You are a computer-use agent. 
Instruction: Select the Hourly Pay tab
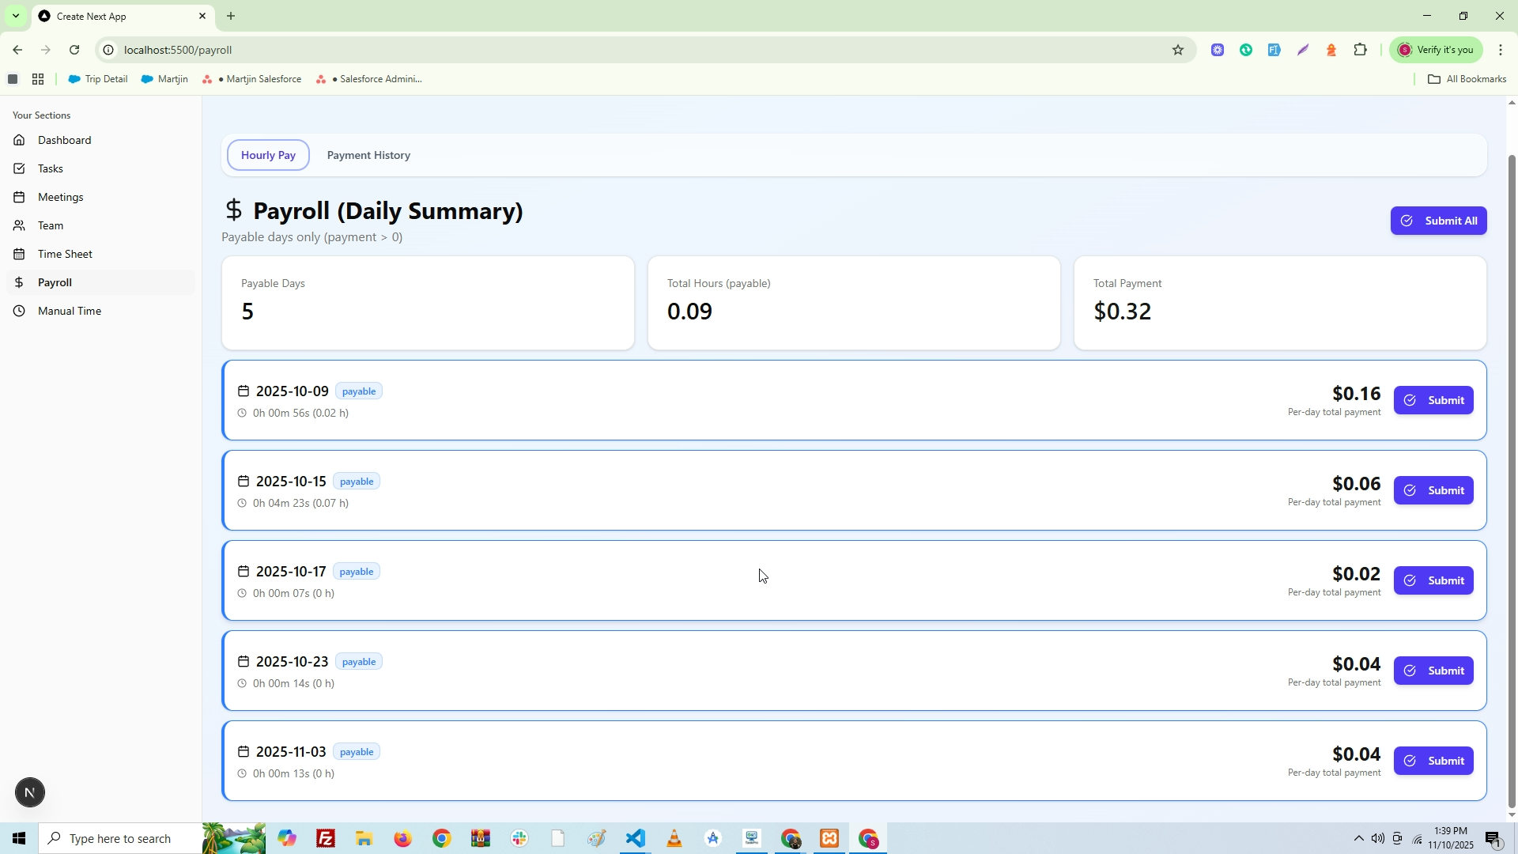[x=268, y=155]
